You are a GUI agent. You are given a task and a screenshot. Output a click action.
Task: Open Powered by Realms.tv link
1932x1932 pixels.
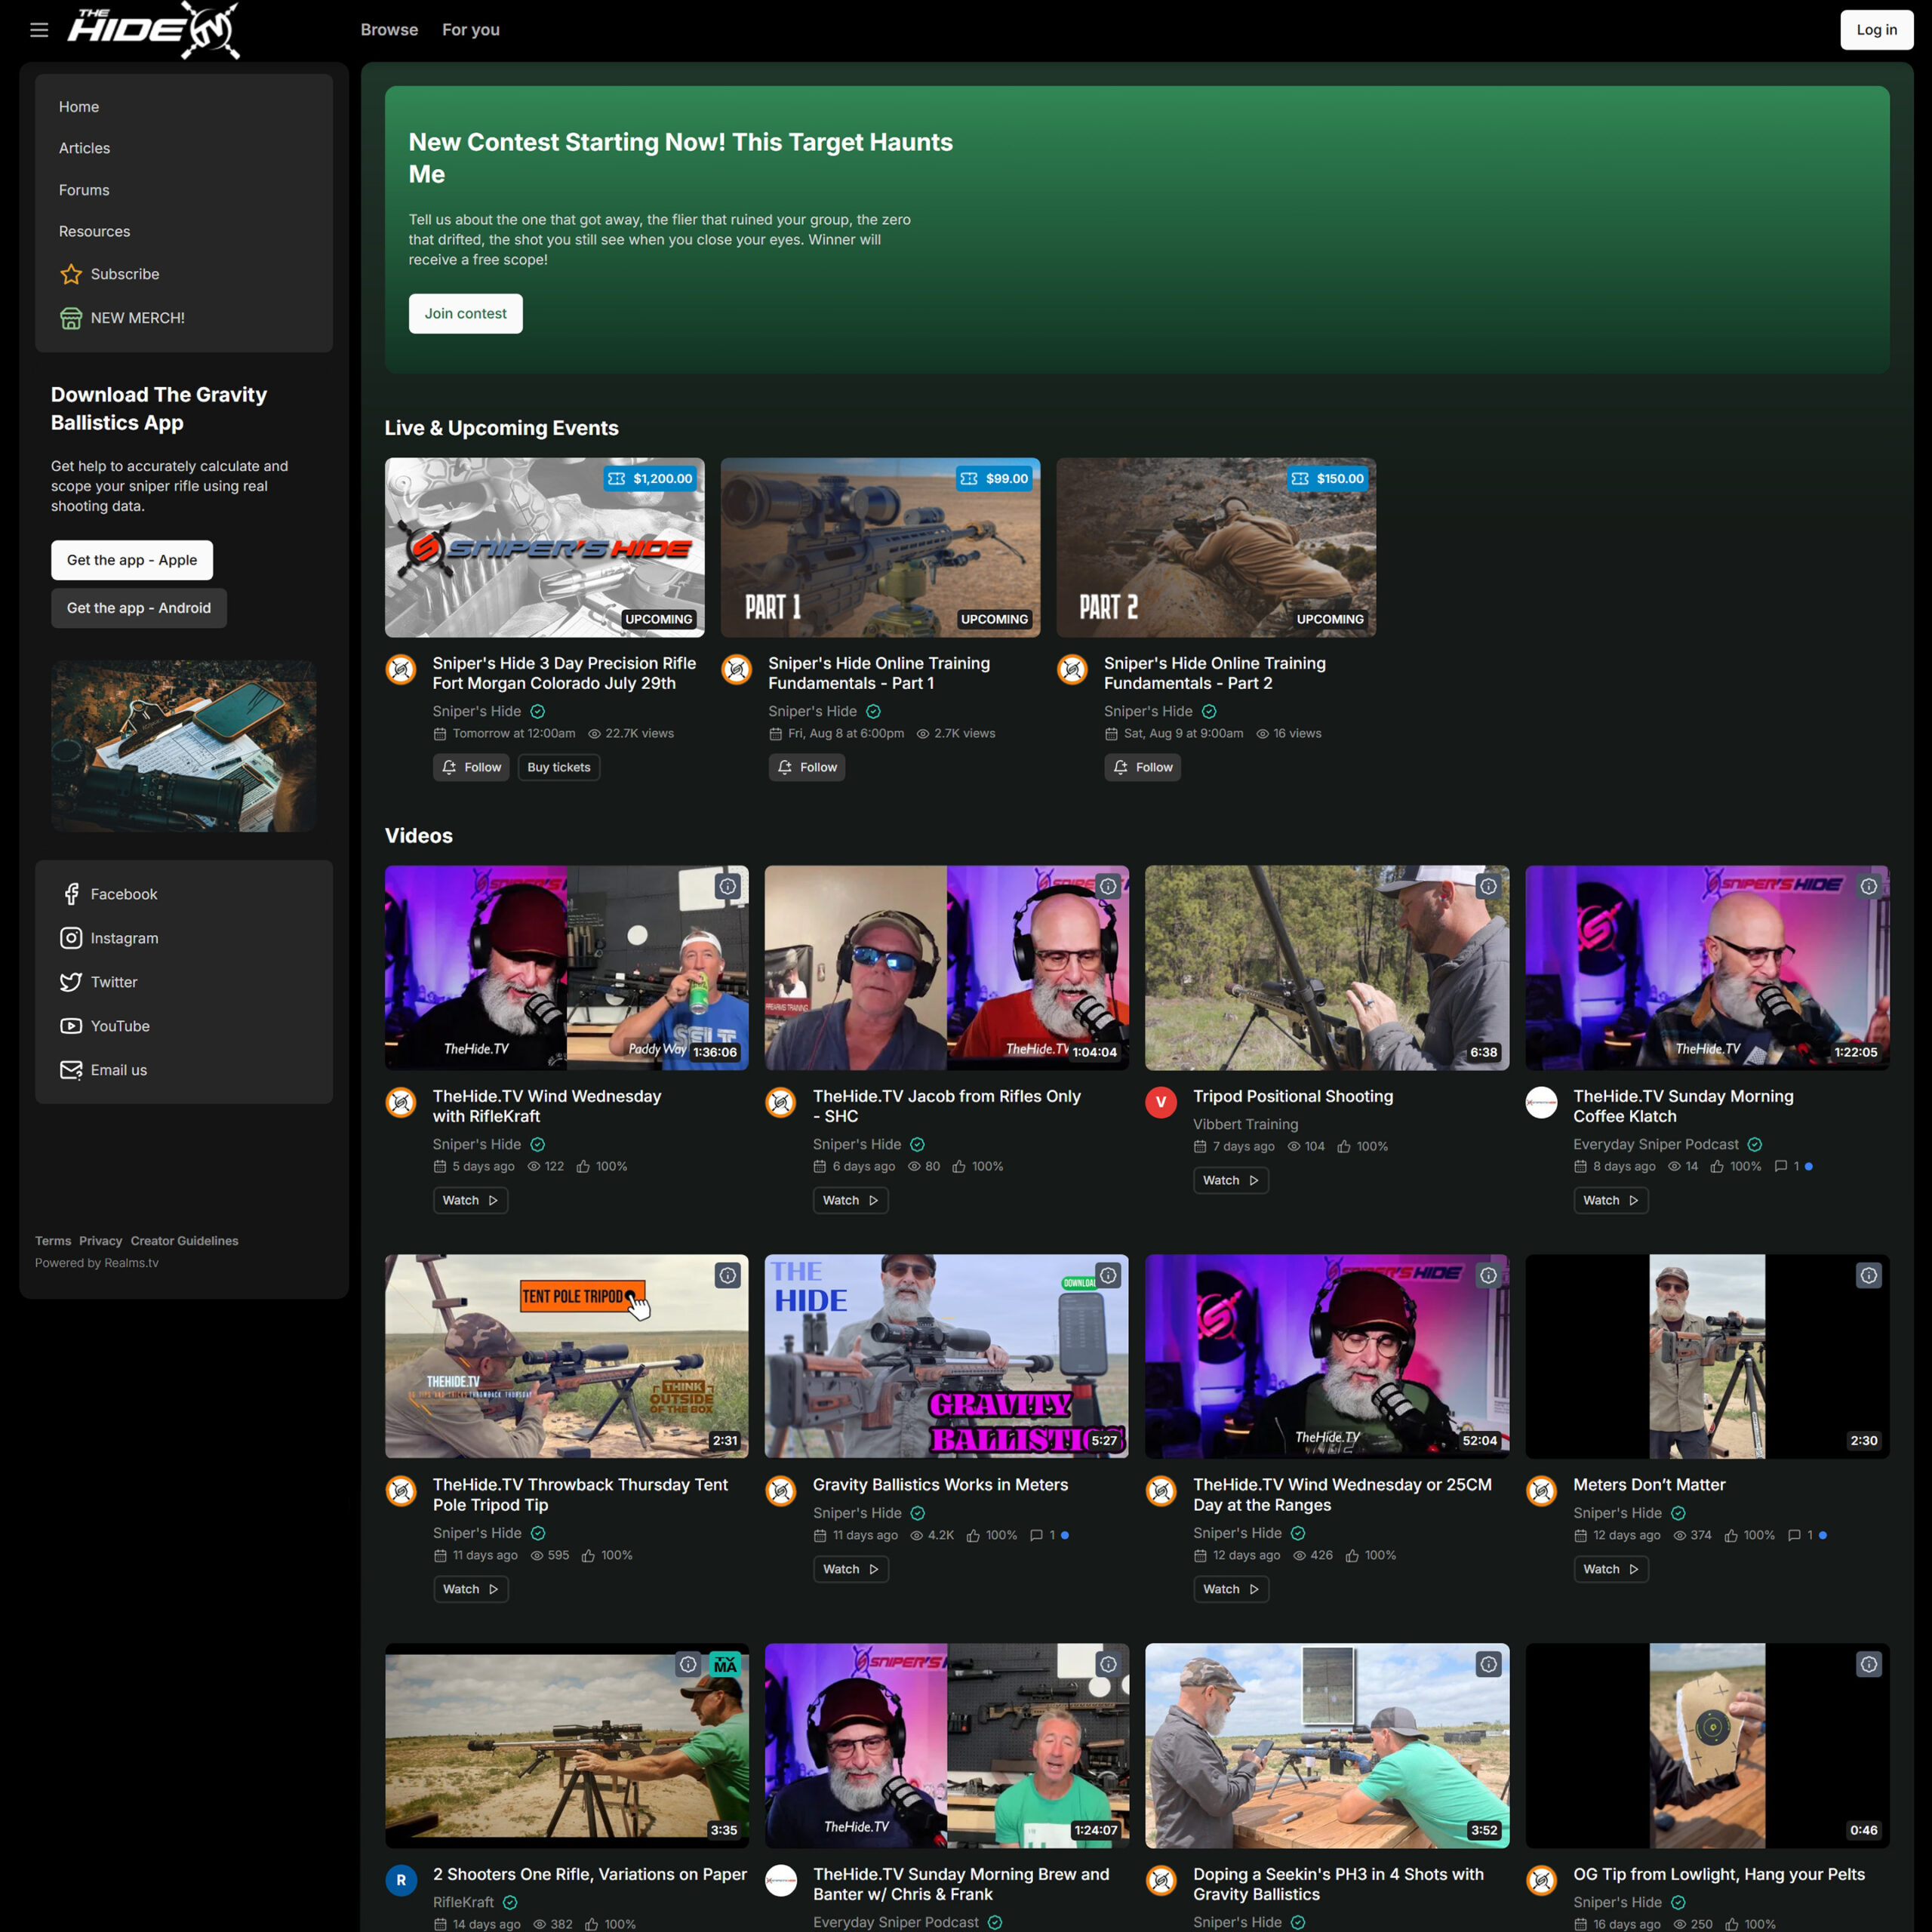pos(97,1263)
